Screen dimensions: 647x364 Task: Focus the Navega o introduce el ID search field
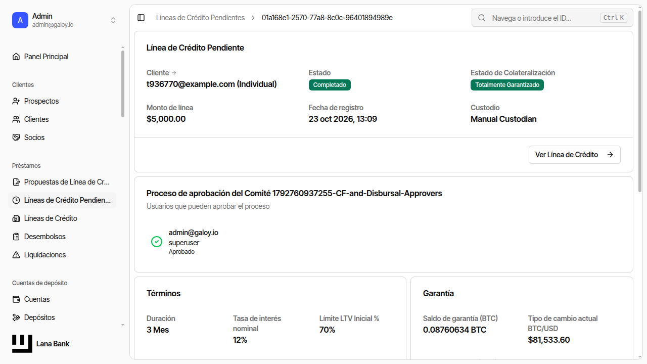pyautogui.click(x=552, y=18)
